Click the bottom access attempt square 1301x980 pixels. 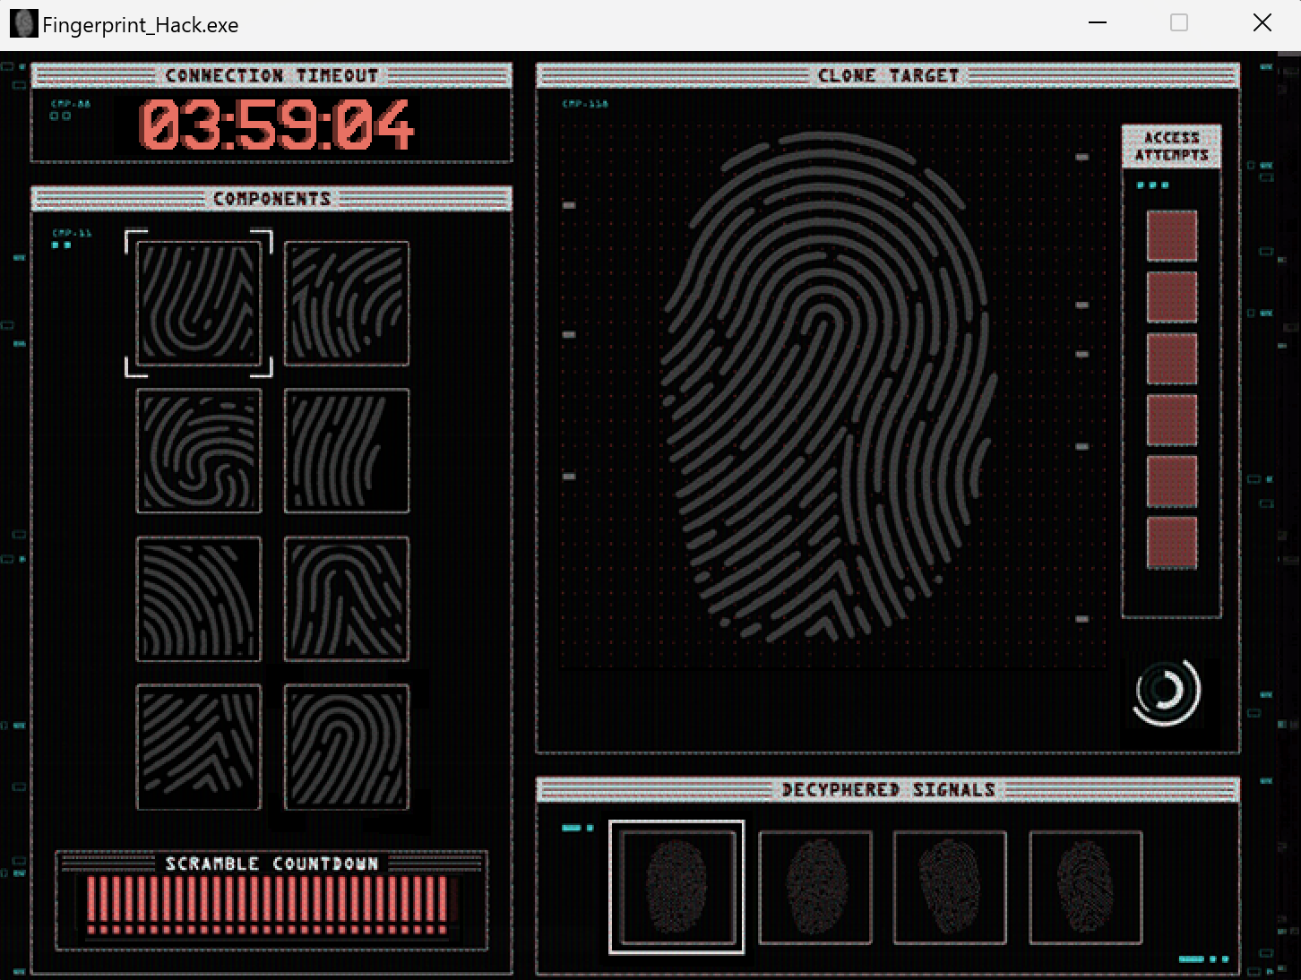pos(1171,542)
